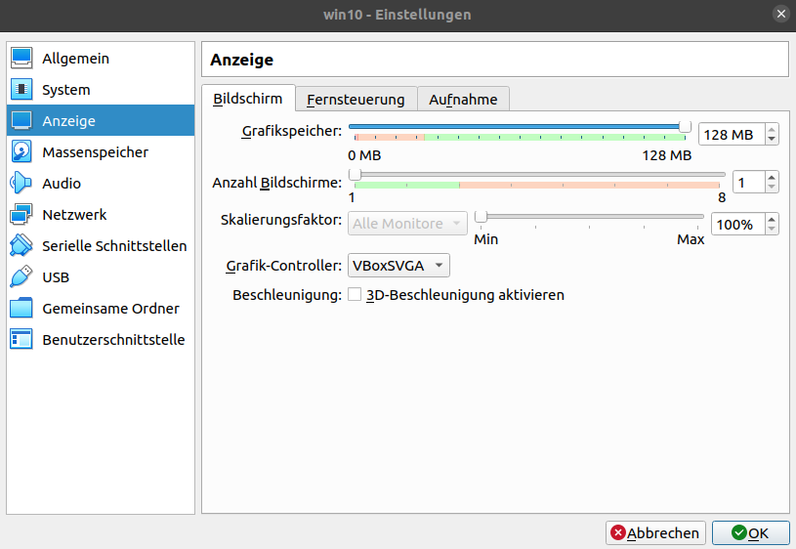Open Massenspeicher storage disk icon
Screen dimensions: 796x549
[x=21, y=152]
